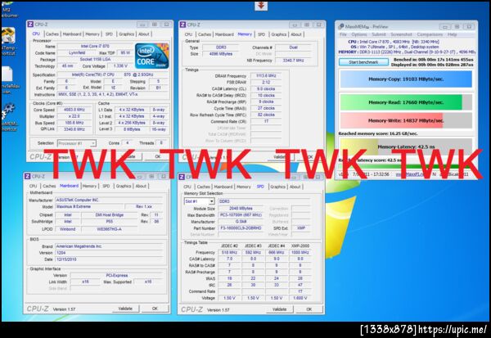This screenshot has height=338, width=491.
Task: Click the CAS# Latency '9.0 clocks' value
Action: (266, 89)
